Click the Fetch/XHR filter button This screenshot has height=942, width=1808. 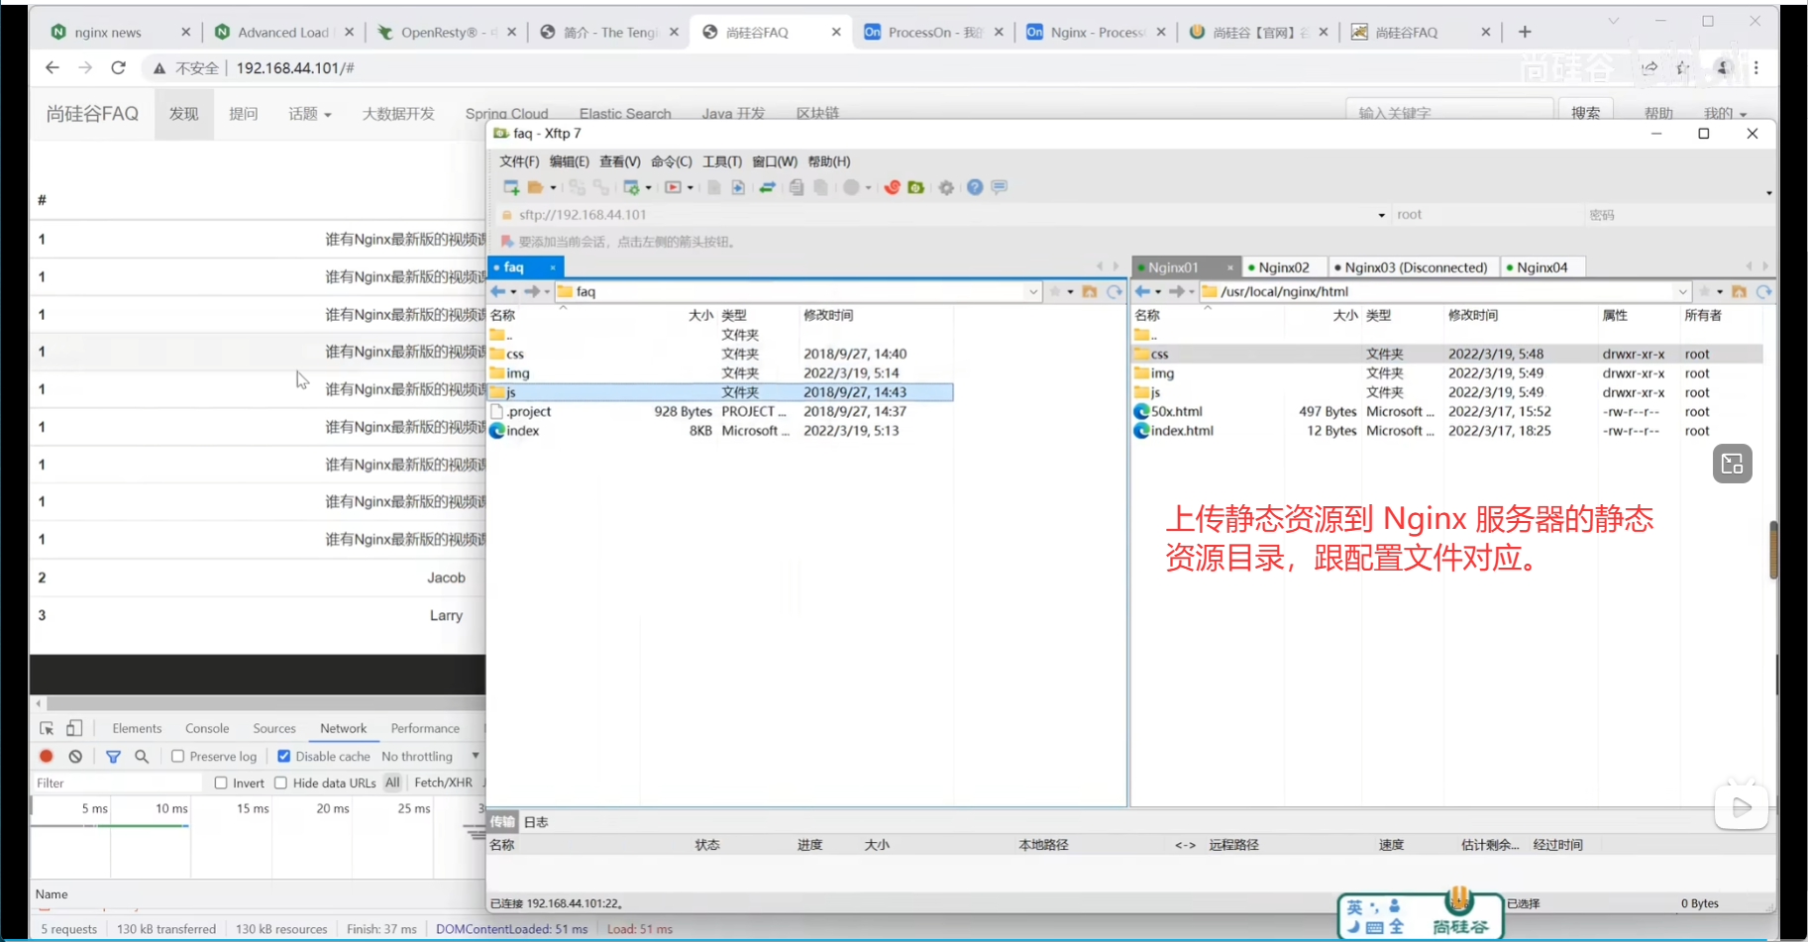[443, 783]
